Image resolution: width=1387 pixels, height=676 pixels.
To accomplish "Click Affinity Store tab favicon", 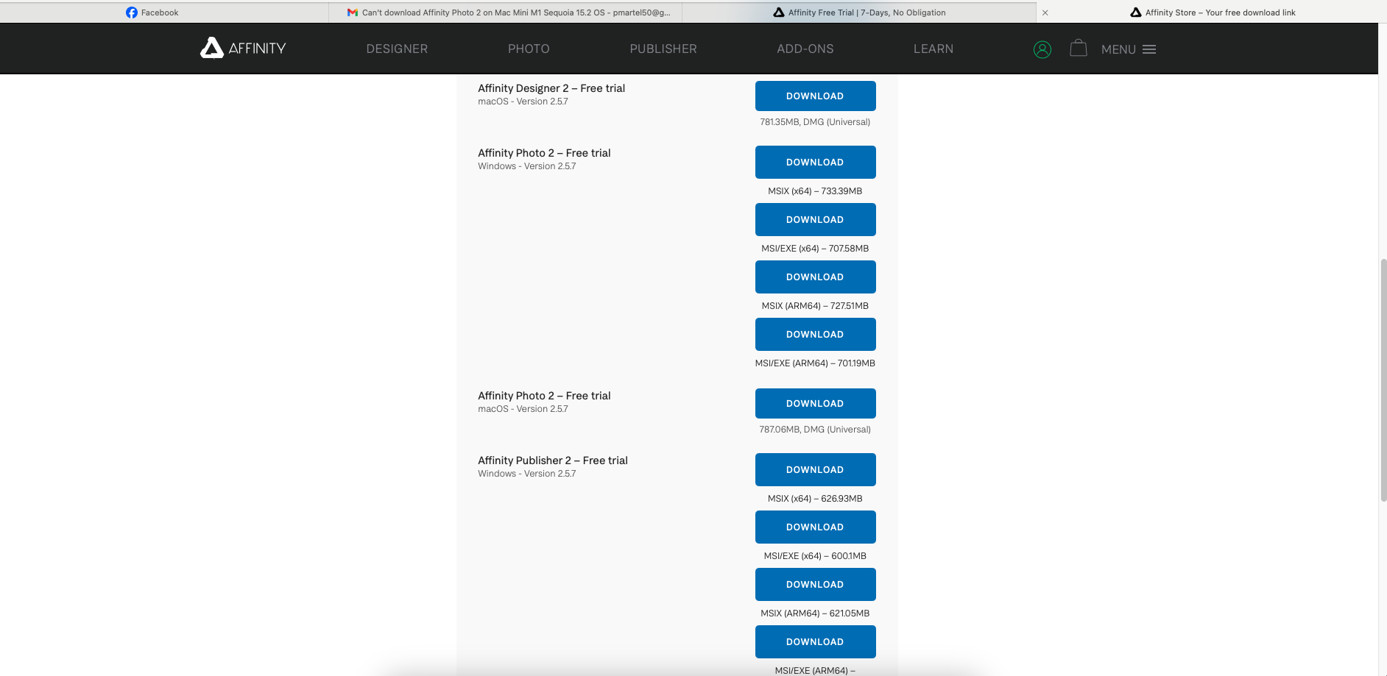I will pyautogui.click(x=1135, y=13).
